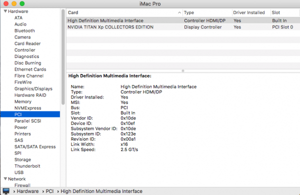300x195 pixels.
Task: Select ATA in the sidebar
Action: pyautogui.click(x=18, y=18)
